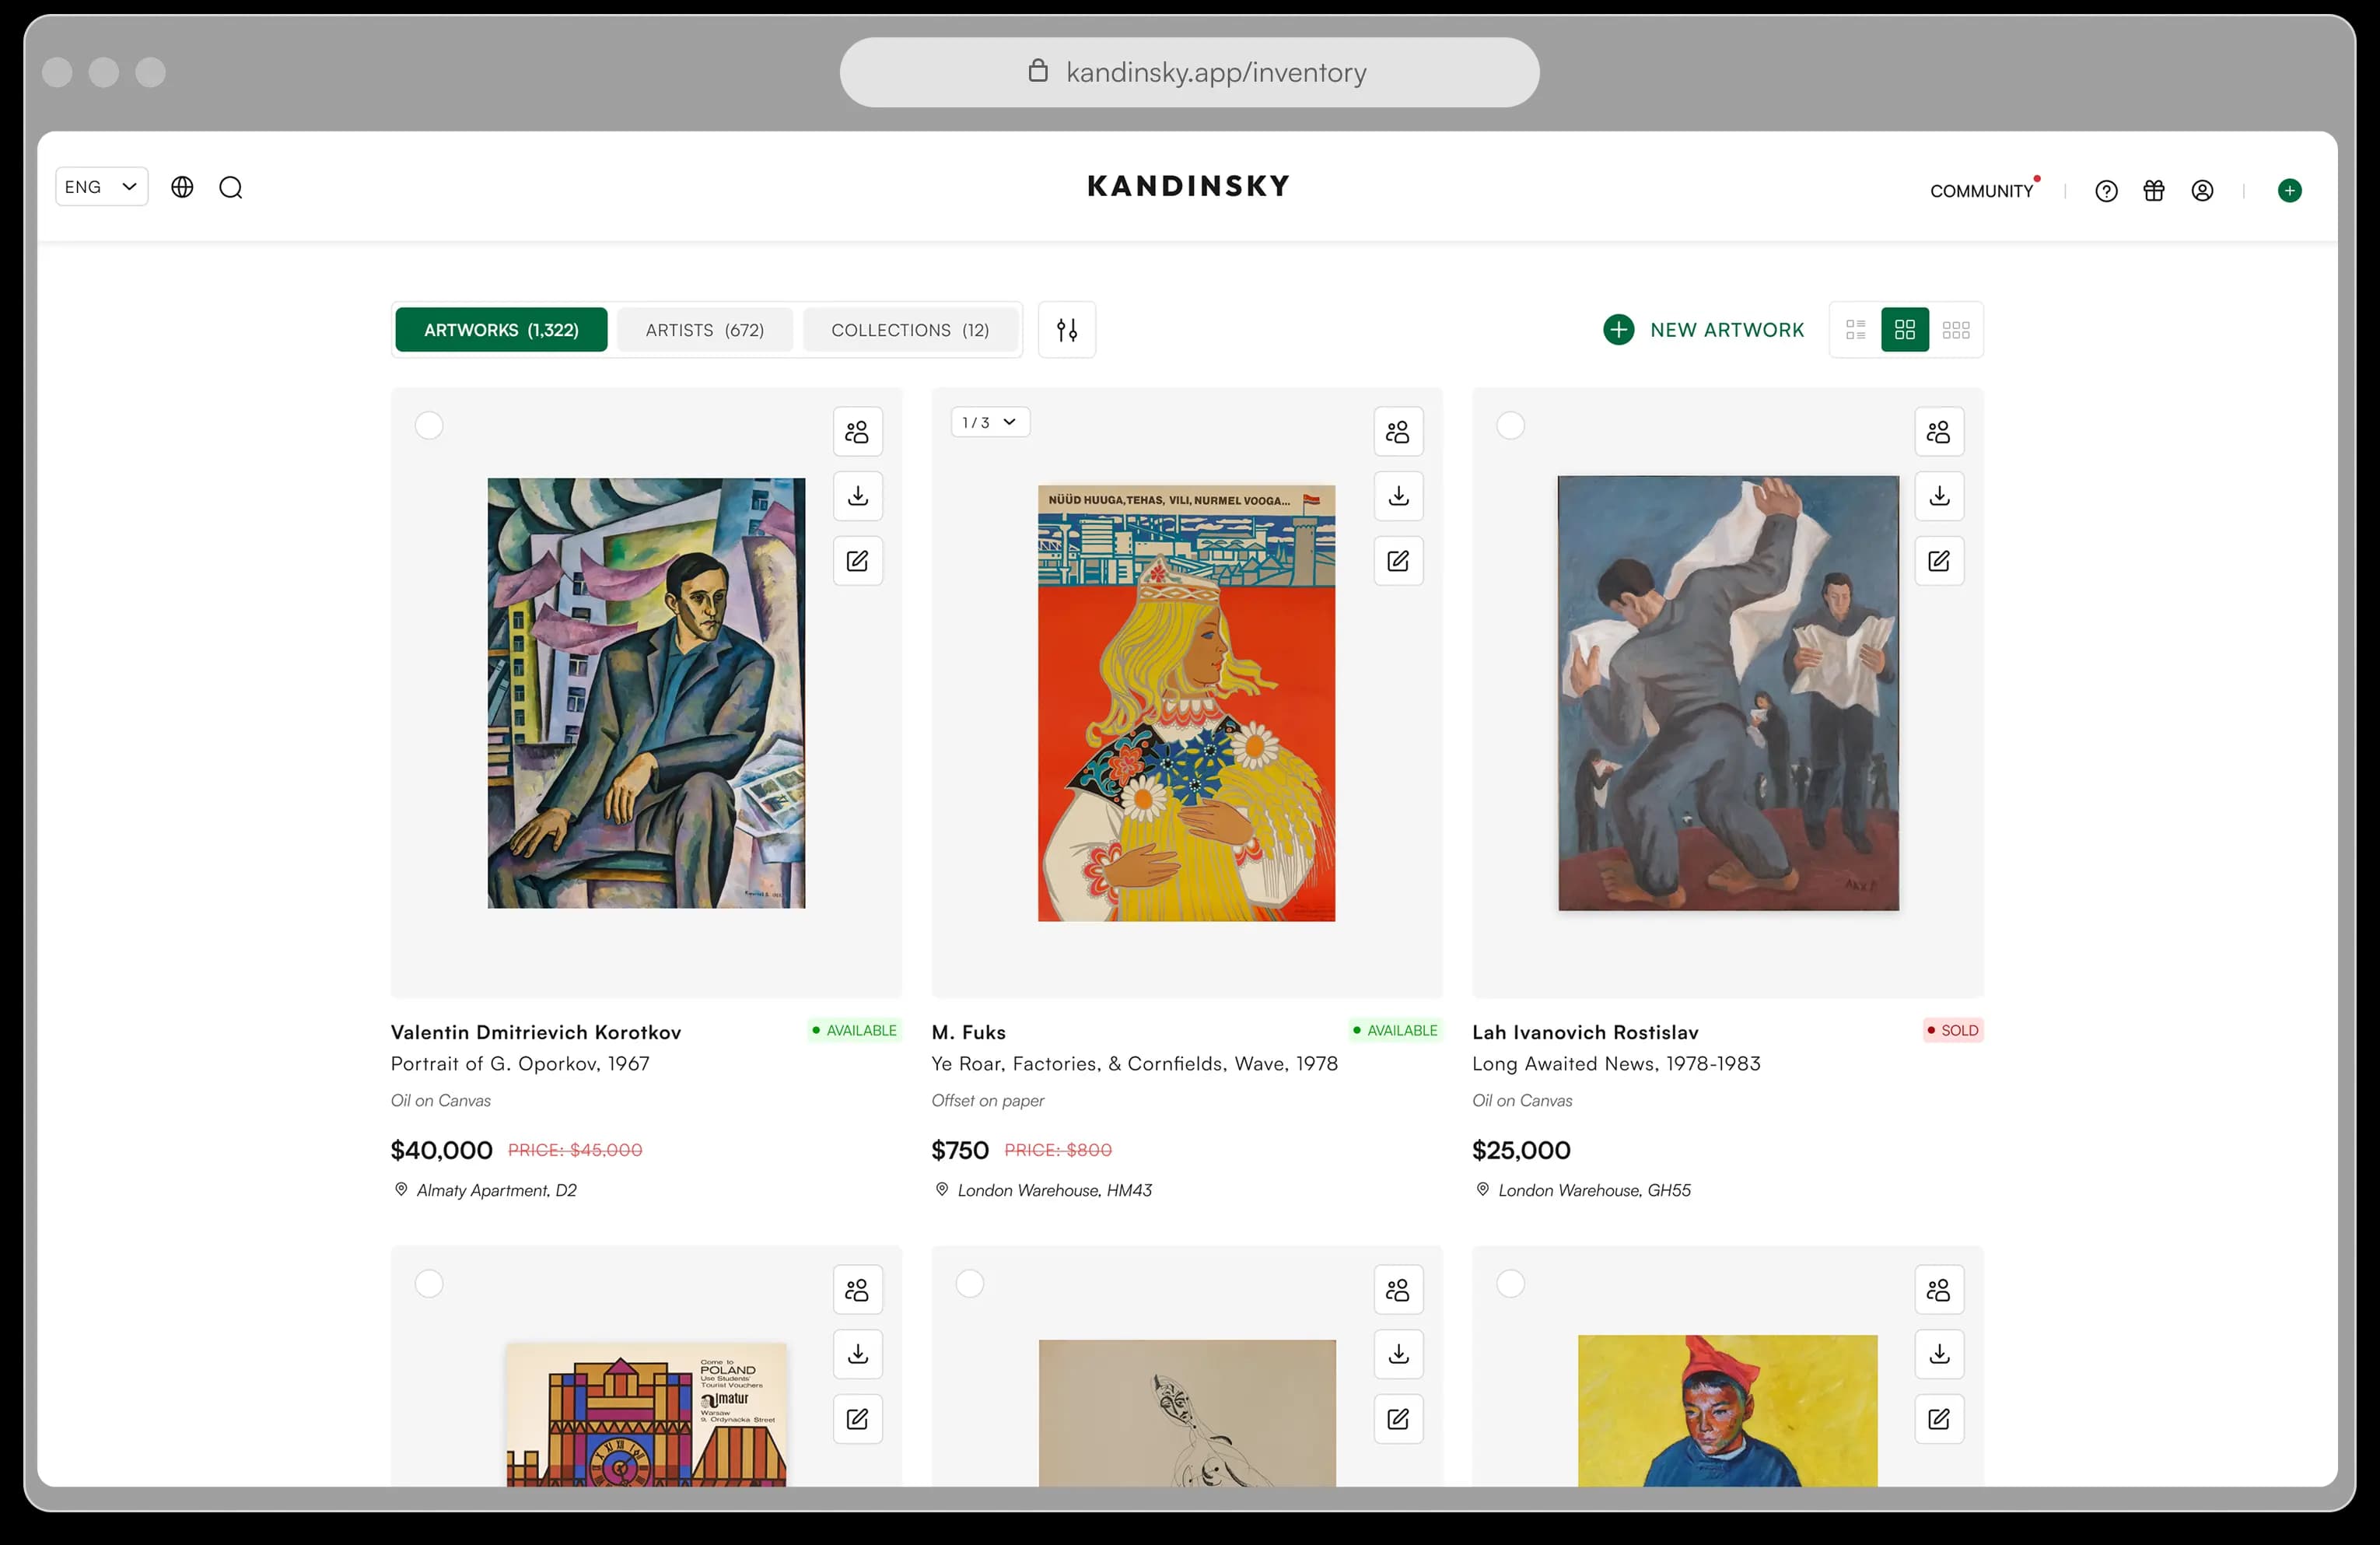This screenshot has height=1545, width=2380.
Task: Open the red Estonian poster thumbnail
Action: [x=1186, y=703]
